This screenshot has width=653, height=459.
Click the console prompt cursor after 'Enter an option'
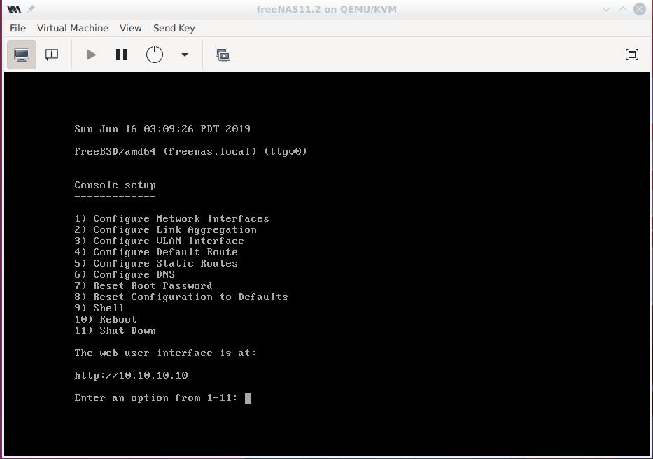coord(248,398)
